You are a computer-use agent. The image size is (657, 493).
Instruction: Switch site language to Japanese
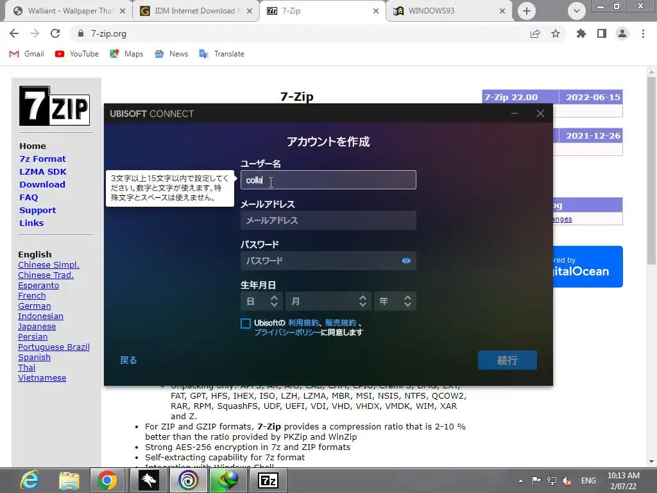pos(37,327)
